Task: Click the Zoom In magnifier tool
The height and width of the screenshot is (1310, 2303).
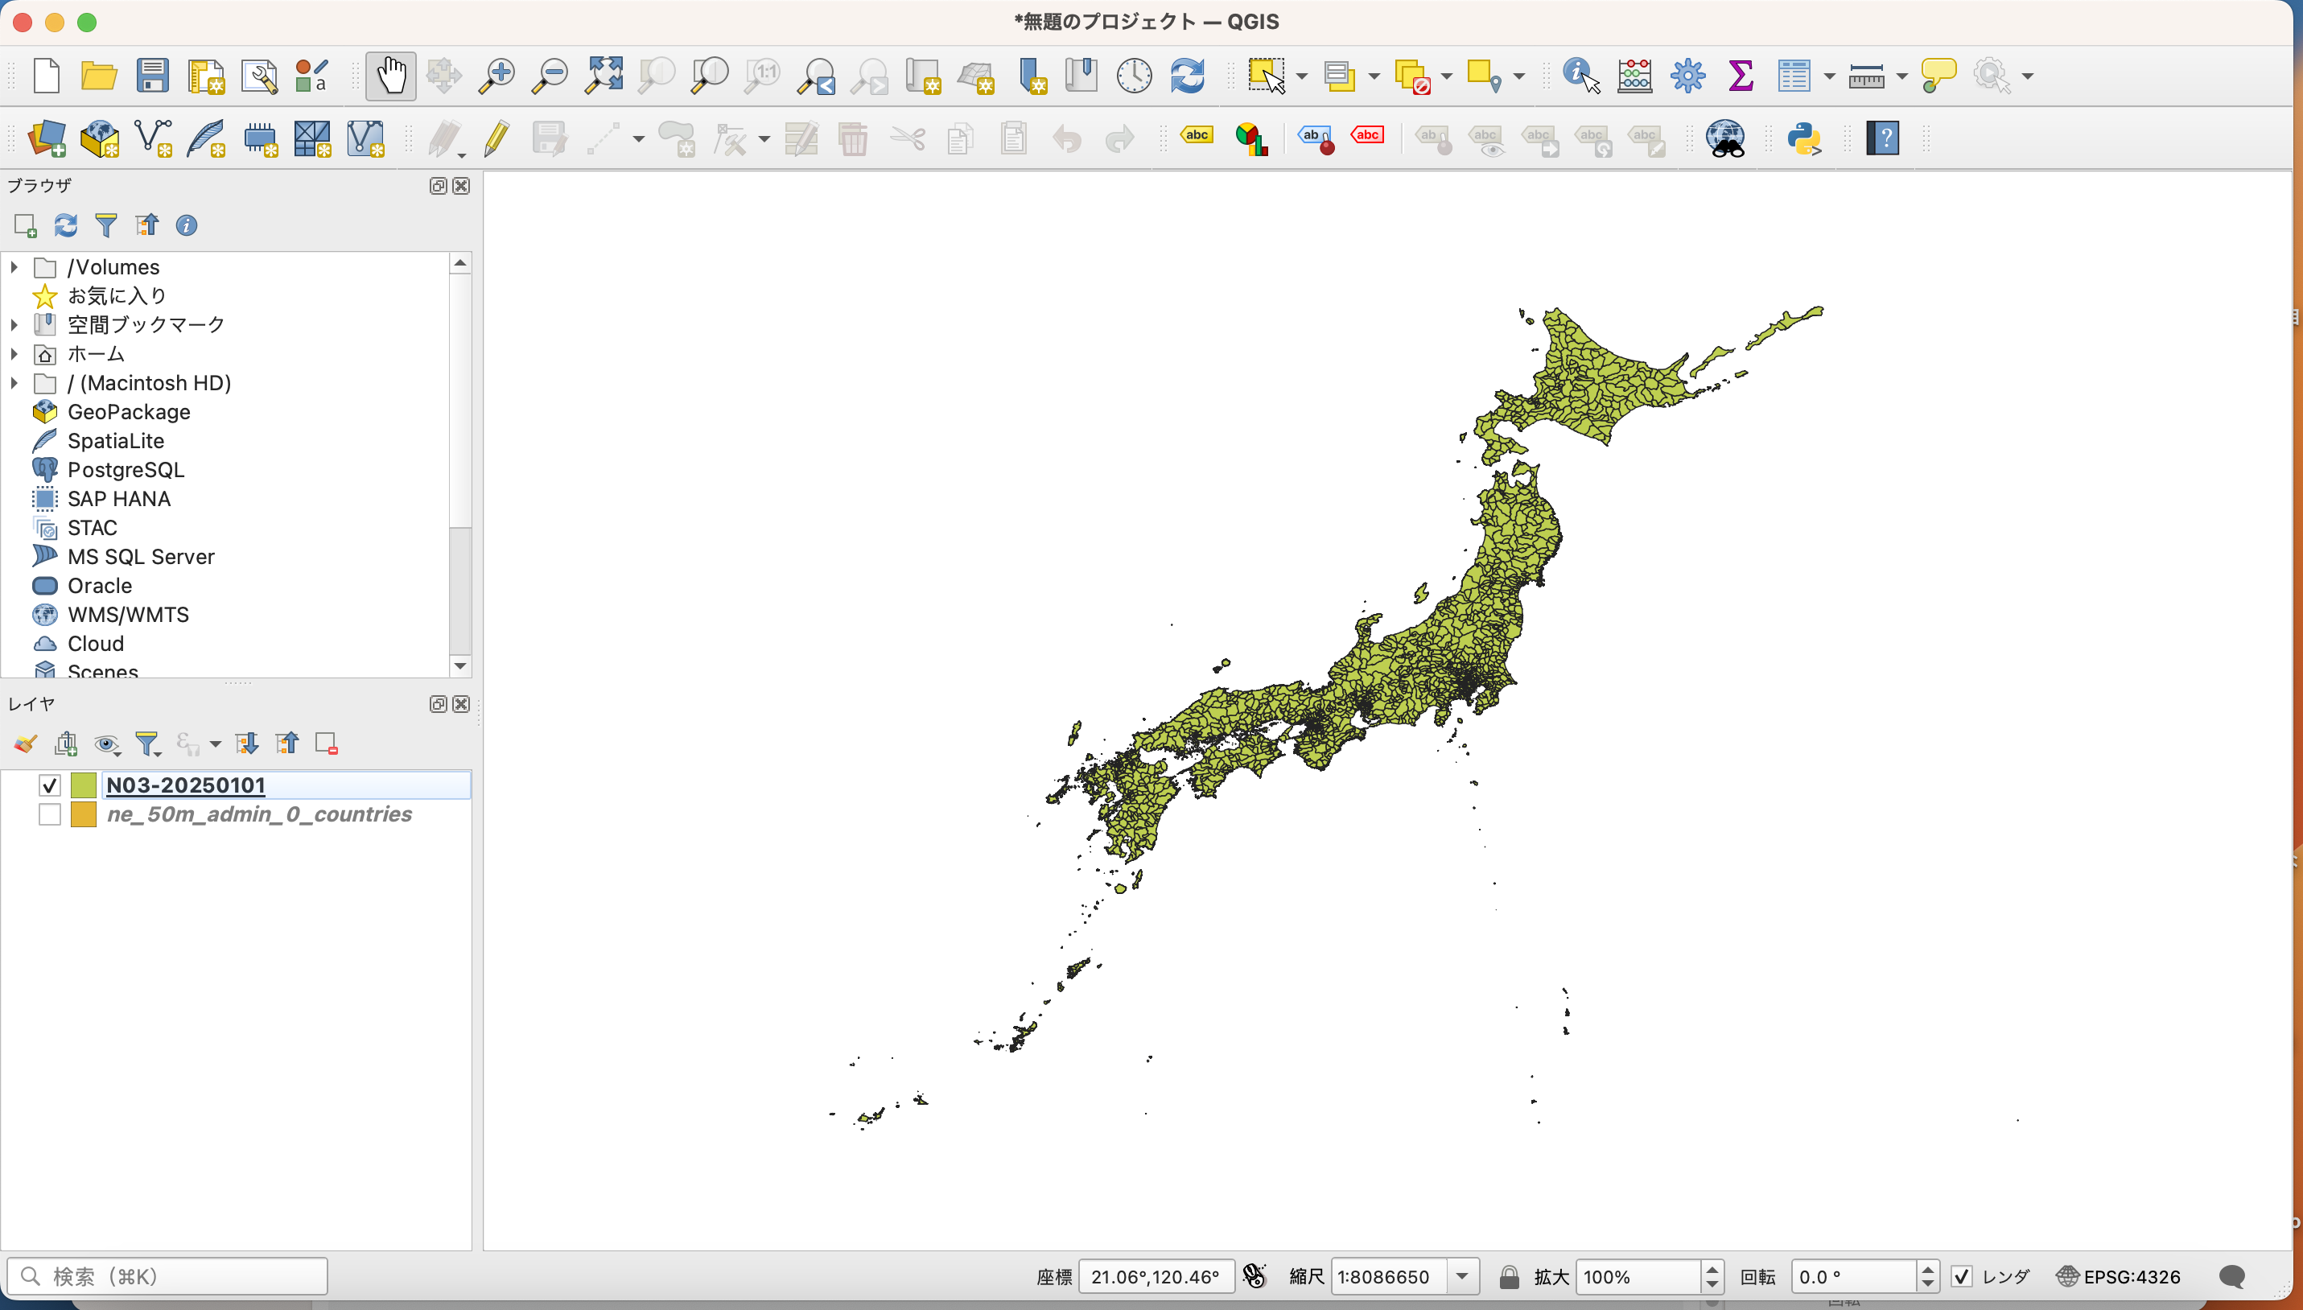Action: coord(496,76)
